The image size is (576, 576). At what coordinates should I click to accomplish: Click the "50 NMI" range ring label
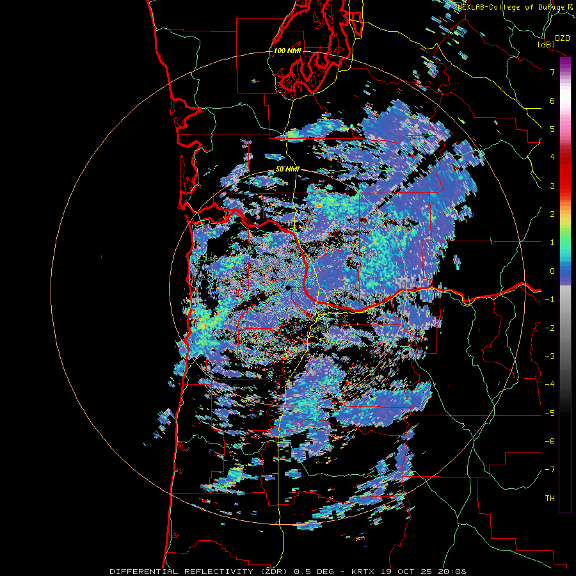tap(287, 169)
